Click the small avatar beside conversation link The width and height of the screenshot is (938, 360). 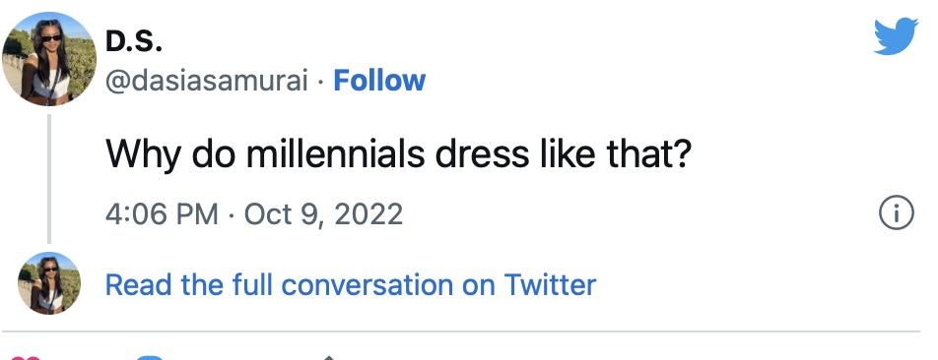pos(49,283)
